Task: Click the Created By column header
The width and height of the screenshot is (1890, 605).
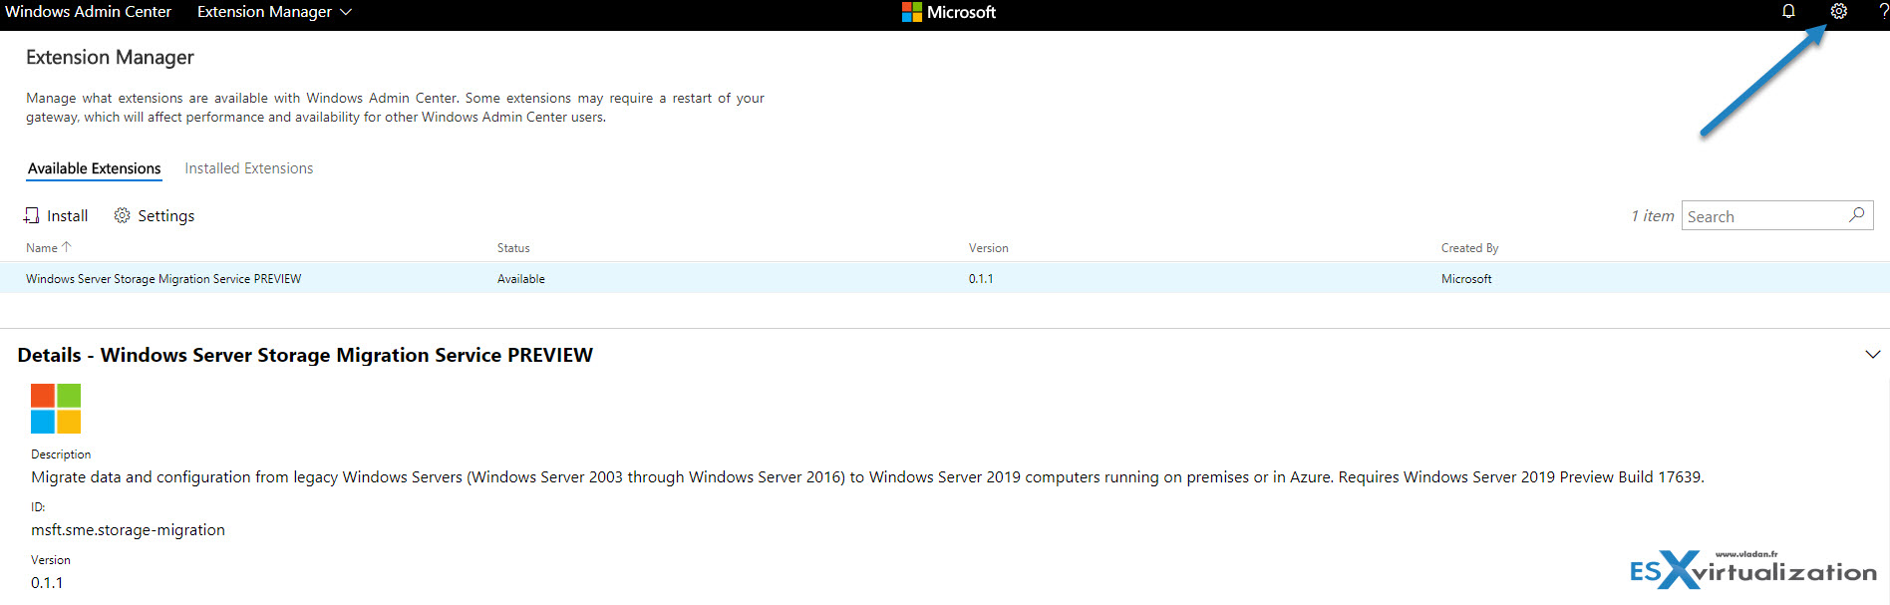Action: click(x=1469, y=248)
